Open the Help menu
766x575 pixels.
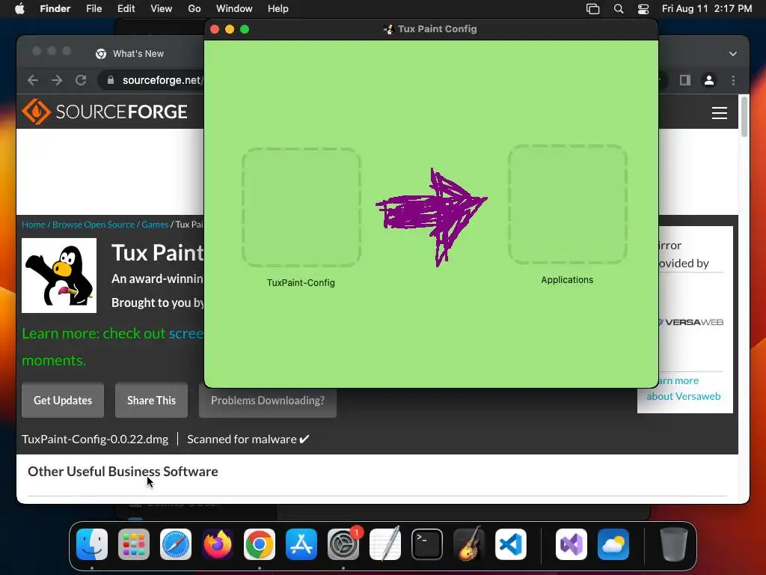coord(278,9)
